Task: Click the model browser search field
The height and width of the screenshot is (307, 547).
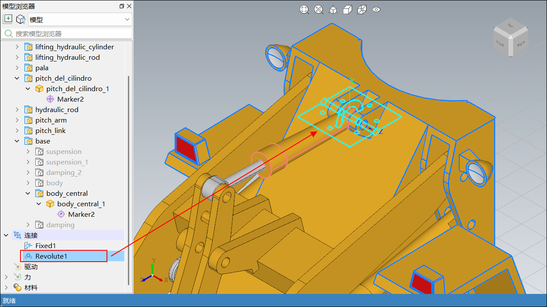Action: (x=70, y=34)
